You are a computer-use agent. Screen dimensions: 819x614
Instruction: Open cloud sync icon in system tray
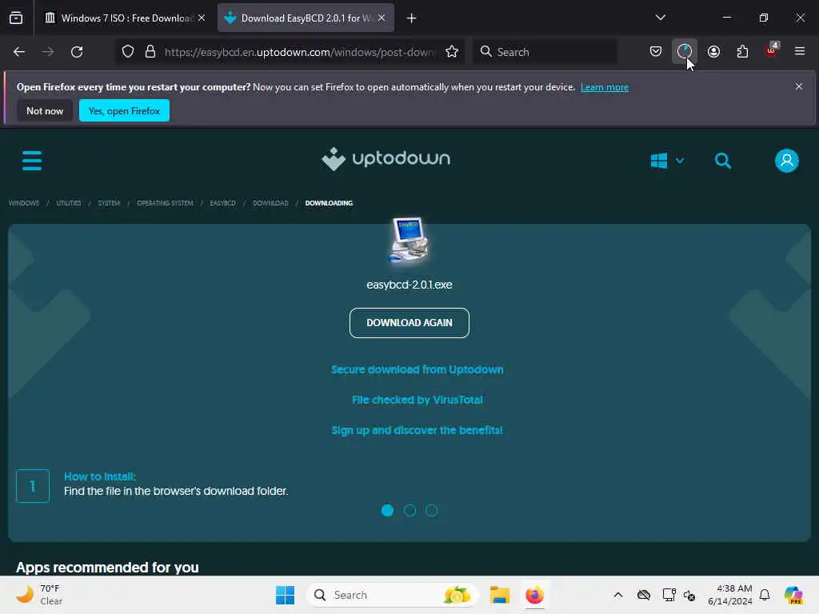pos(644,595)
